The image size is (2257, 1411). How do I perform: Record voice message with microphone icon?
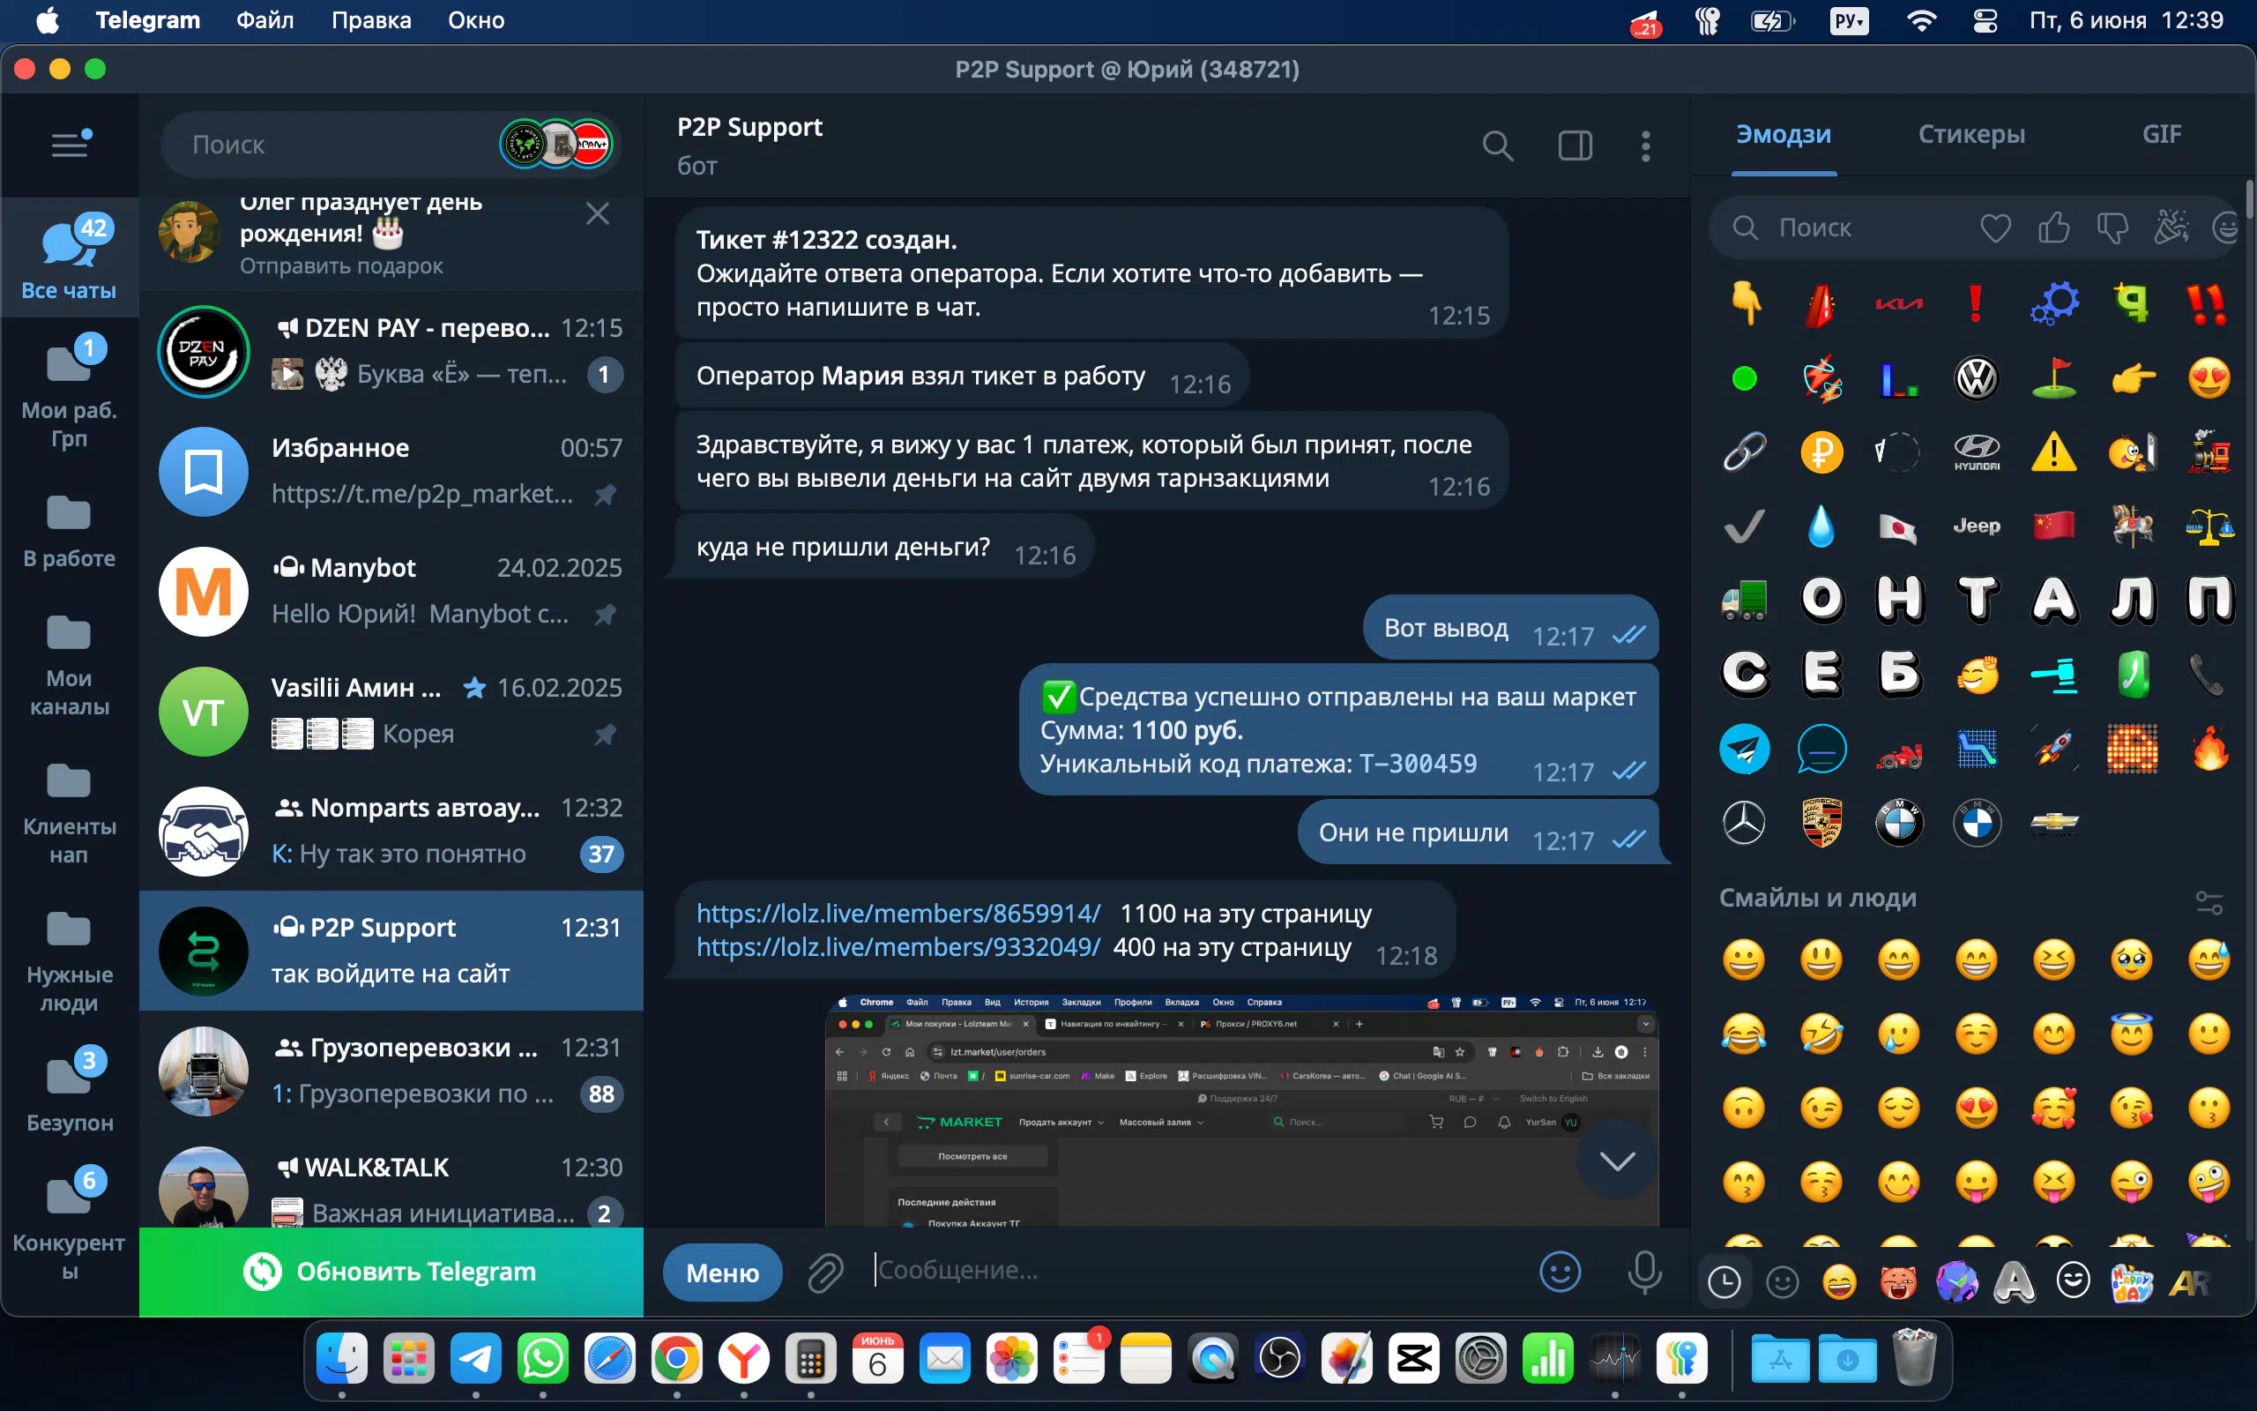(1644, 1271)
